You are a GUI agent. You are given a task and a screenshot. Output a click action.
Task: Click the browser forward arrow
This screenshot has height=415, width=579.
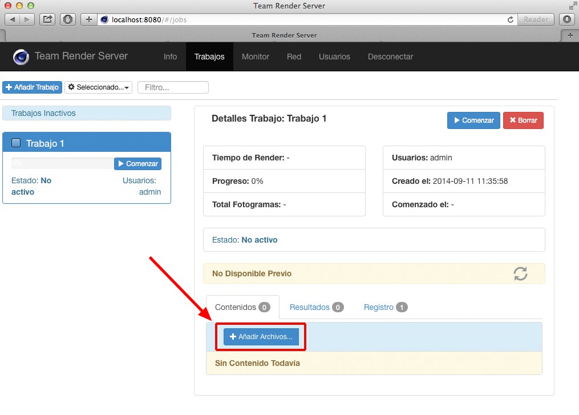coord(26,19)
